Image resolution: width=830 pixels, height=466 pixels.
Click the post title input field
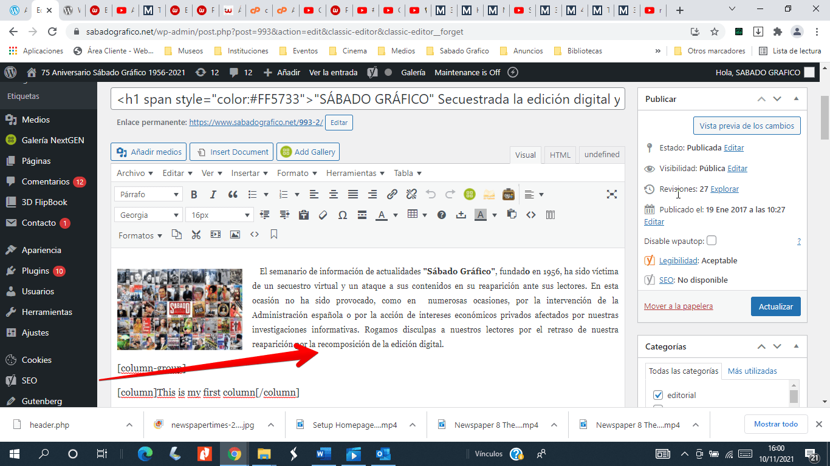[x=368, y=99]
